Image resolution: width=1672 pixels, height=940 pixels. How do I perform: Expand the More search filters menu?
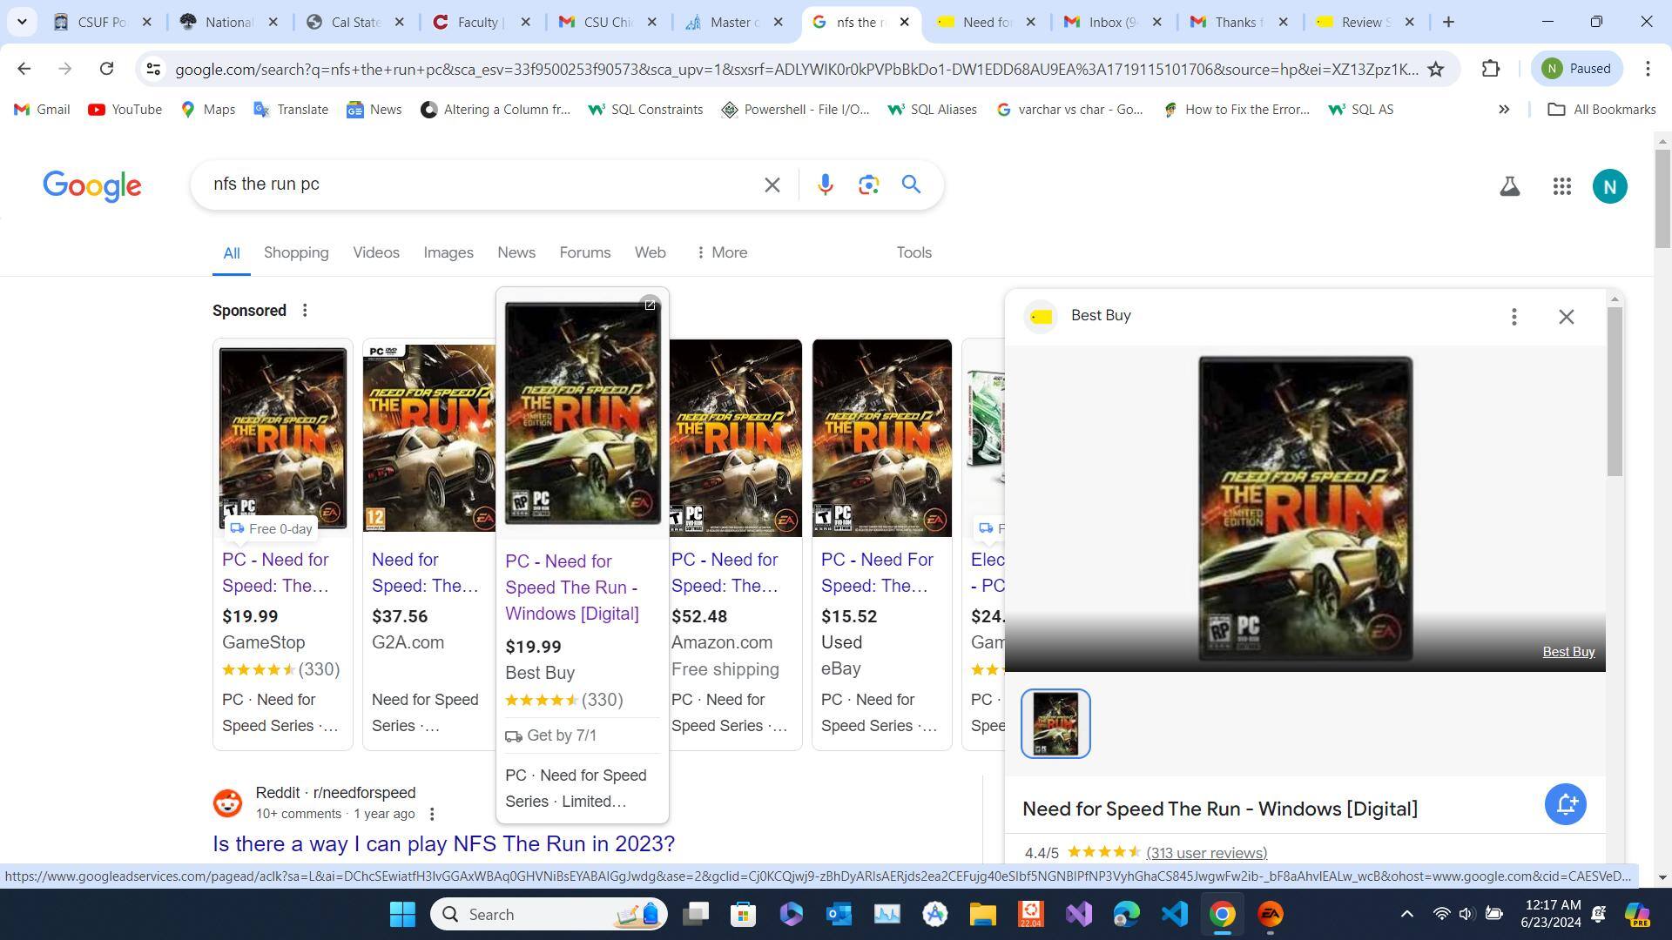click(x=721, y=252)
